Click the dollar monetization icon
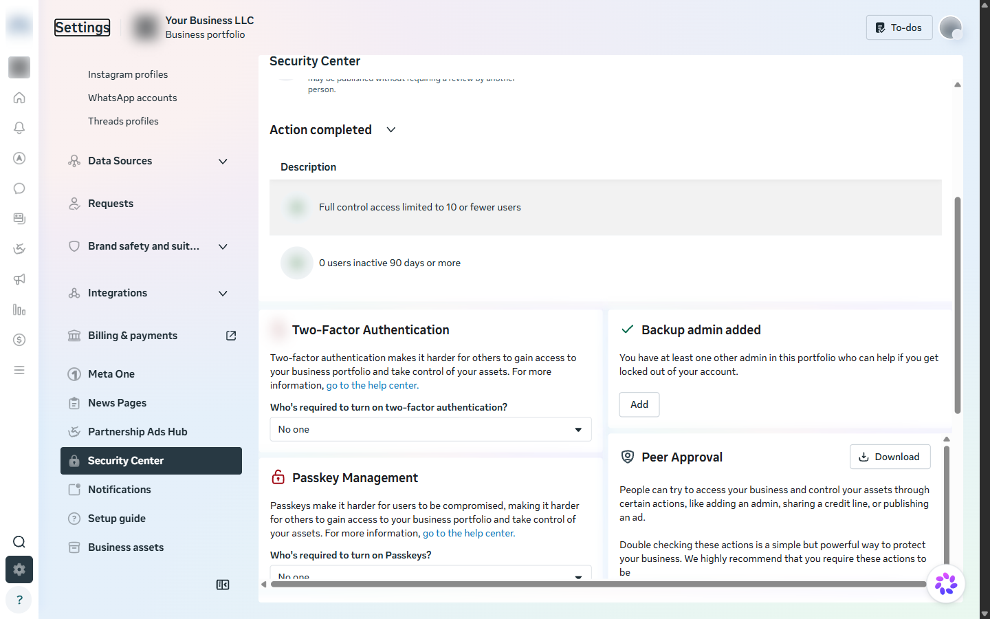 point(19,340)
